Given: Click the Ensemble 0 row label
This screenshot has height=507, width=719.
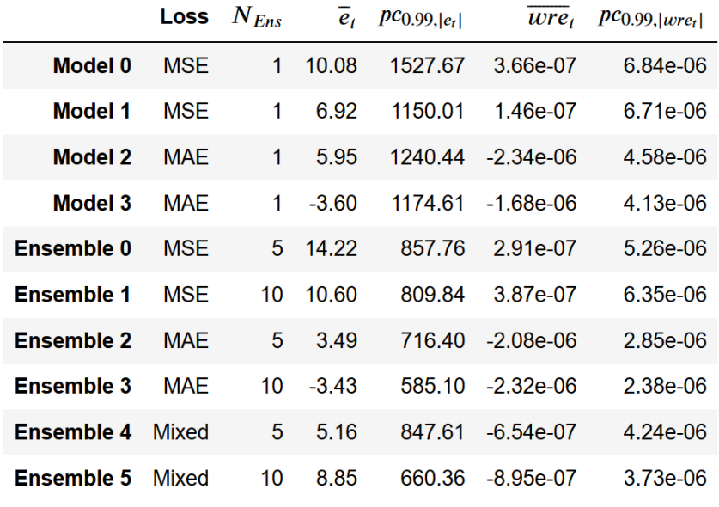Looking at the screenshot, I should 73,248.
